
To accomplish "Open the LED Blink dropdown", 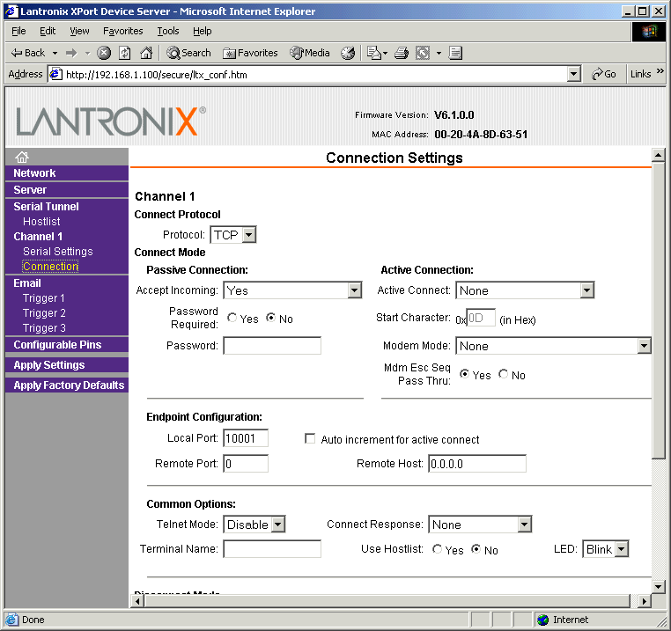I will tap(606, 549).
